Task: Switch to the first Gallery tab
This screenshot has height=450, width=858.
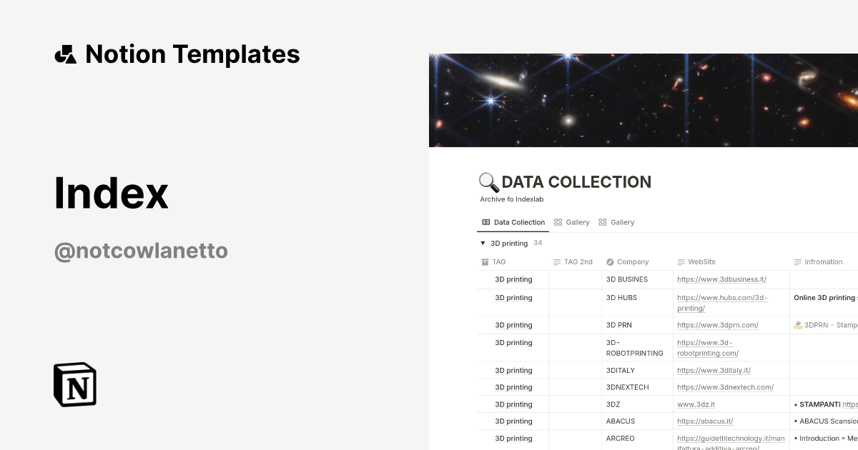Action: pos(577,222)
